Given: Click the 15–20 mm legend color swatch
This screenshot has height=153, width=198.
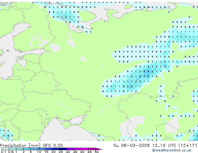Looking at the screenshot, I should (48, 149).
